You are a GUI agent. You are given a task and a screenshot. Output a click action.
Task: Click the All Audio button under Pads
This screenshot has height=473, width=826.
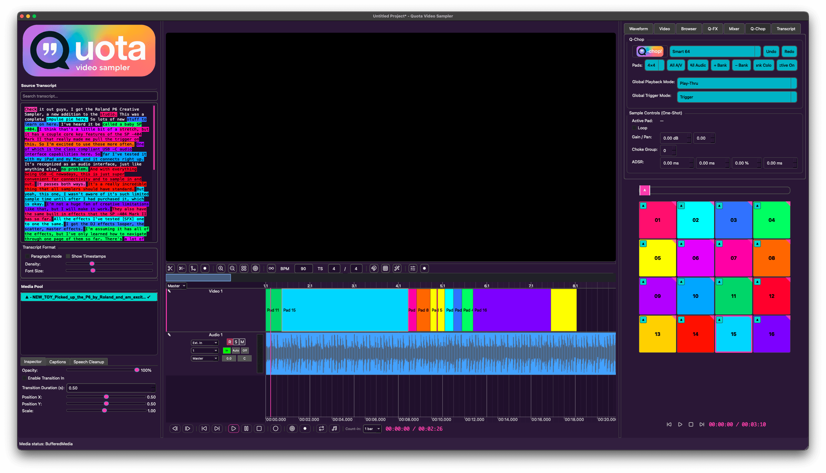(698, 65)
